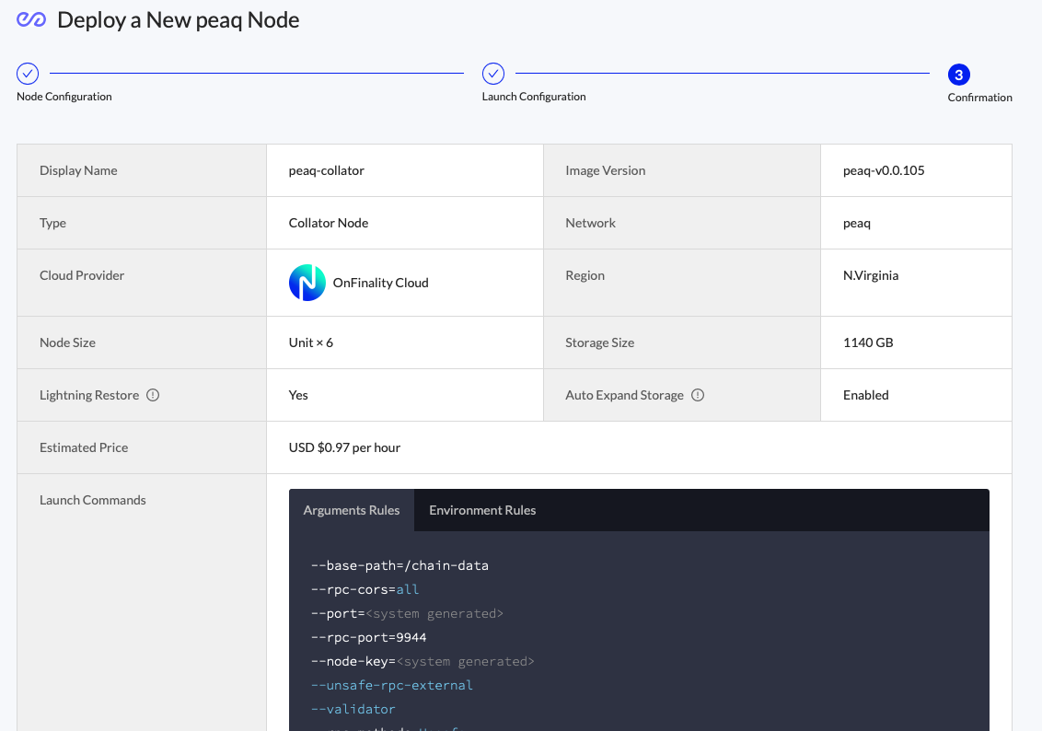Image resolution: width=1042 pixels, height=731 pixels.
Task: Click the --validator argument line
Action: pos(353,709)
